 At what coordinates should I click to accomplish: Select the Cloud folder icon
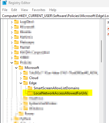25,78
